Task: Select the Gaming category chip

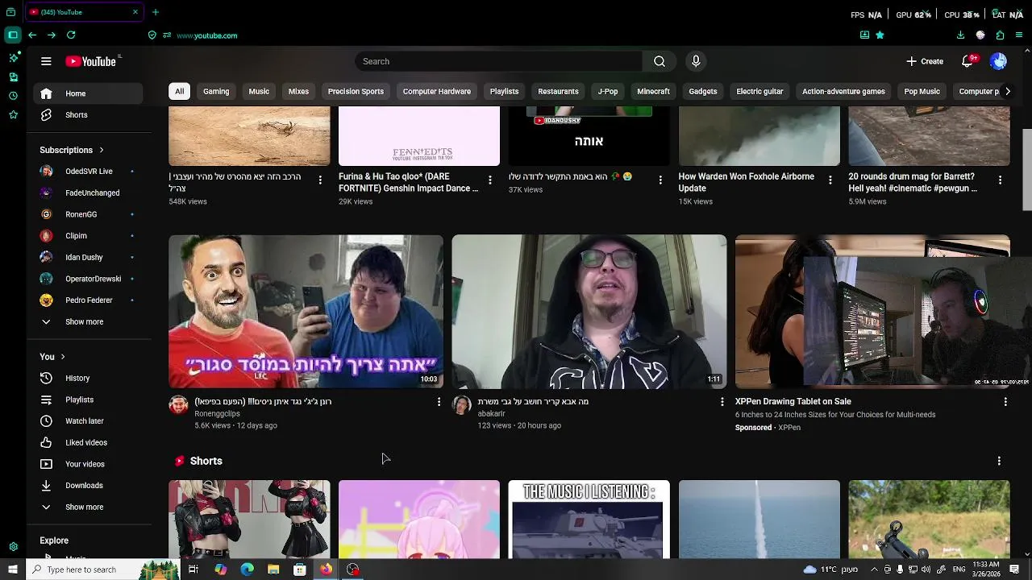Action: 216,91
